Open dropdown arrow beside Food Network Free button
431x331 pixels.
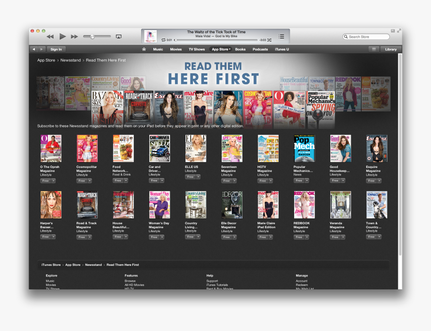click(126, 181)
